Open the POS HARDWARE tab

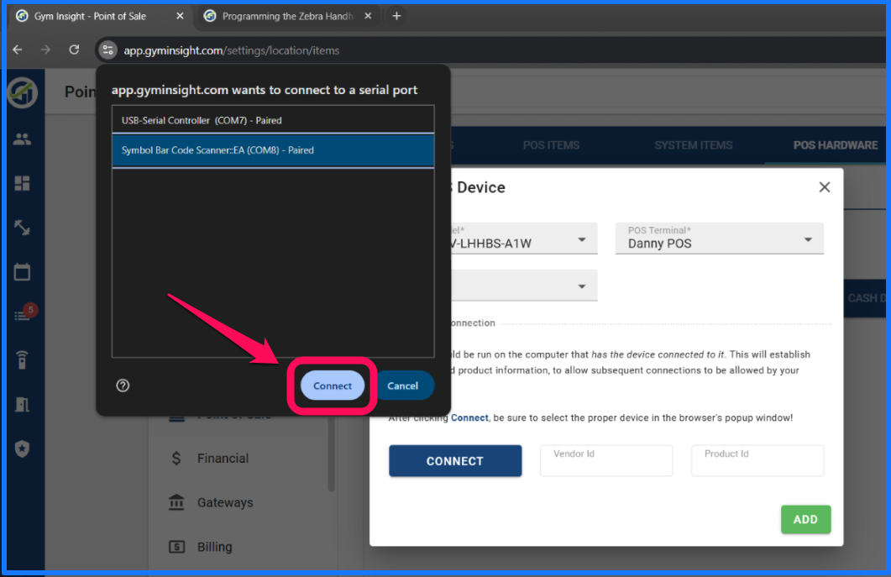(x=835, y=145)
